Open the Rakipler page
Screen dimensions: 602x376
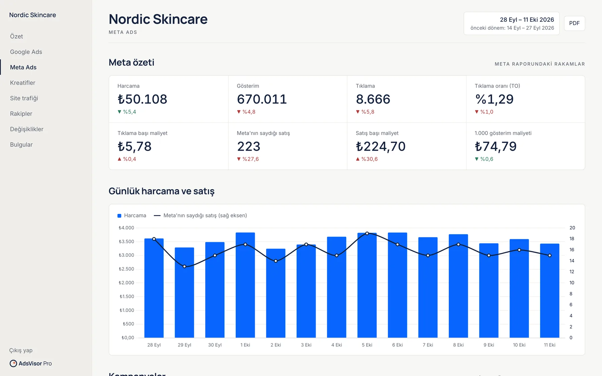click(x=21, y=114)
